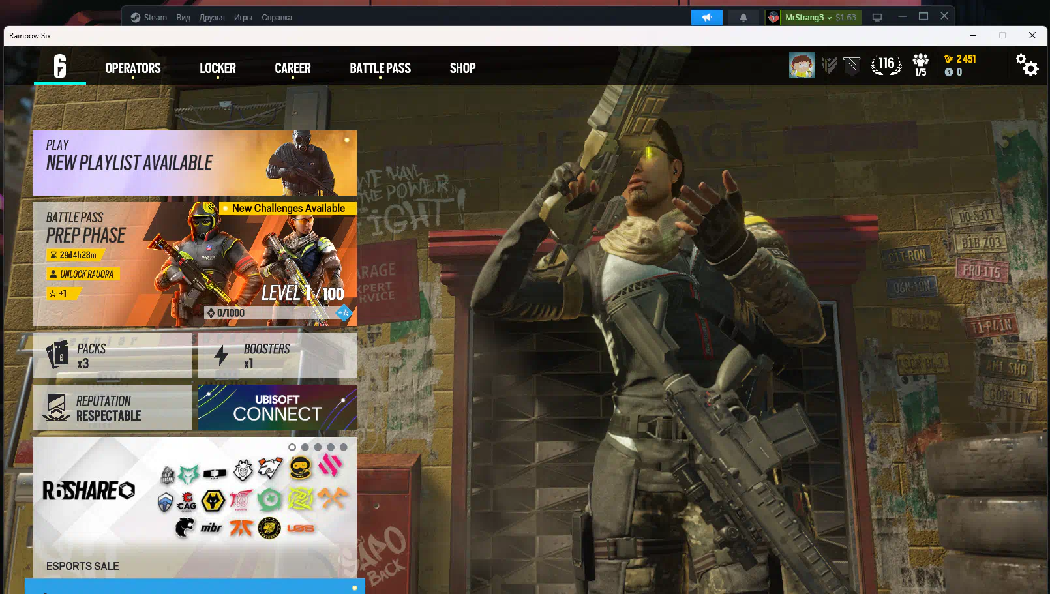Screen dimensions: 1050x594
Task: Click Steam announcements megaphone button
Action: tap(707, 18)
